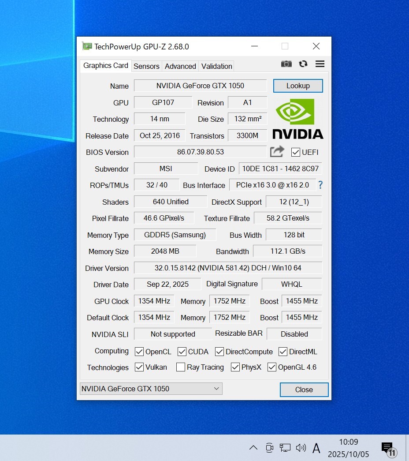Click the NVIDIA logo image
Viewport: 409px width, 461px height.
[298, 118]
